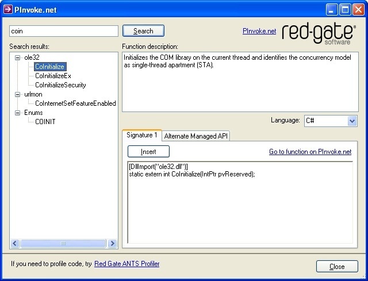This screenshot has height=281, width=368.
Task: Collapse the Enums tree node
Action: pyautogui.click(x=17, y=113)
